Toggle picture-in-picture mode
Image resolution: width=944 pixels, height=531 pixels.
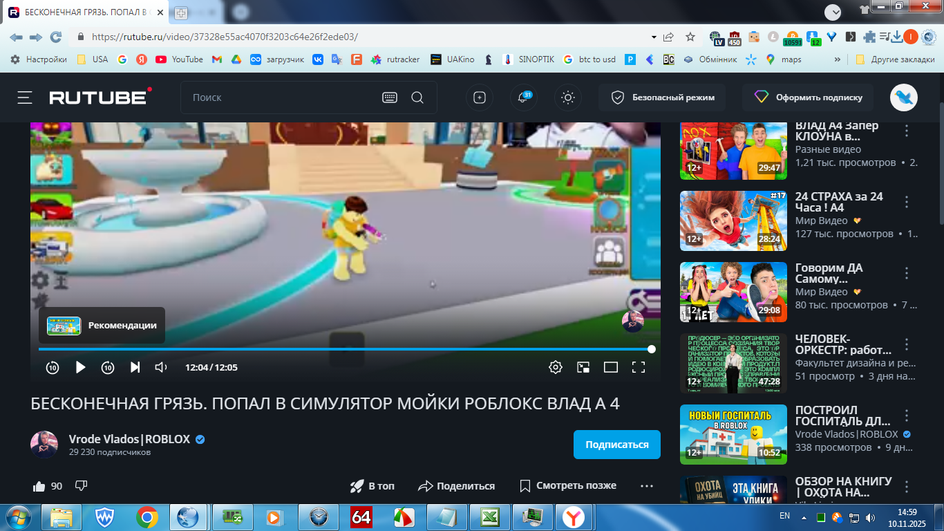(x=583, y=367)
